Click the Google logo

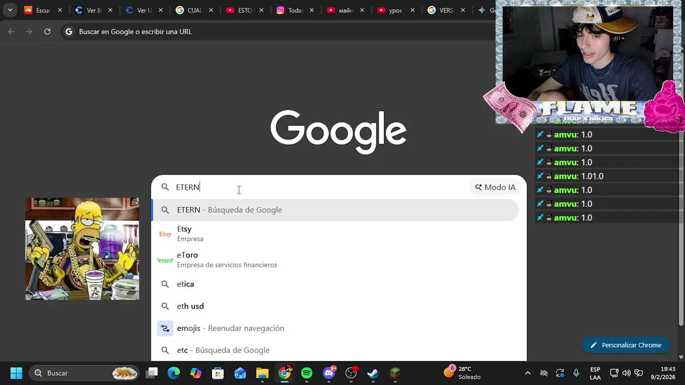338,131
